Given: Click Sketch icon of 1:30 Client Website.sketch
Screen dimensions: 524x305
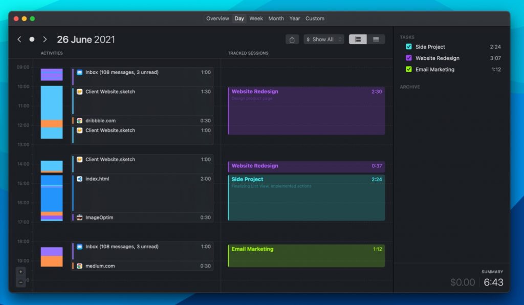Looking at the screenshot, I should [79, 92].
